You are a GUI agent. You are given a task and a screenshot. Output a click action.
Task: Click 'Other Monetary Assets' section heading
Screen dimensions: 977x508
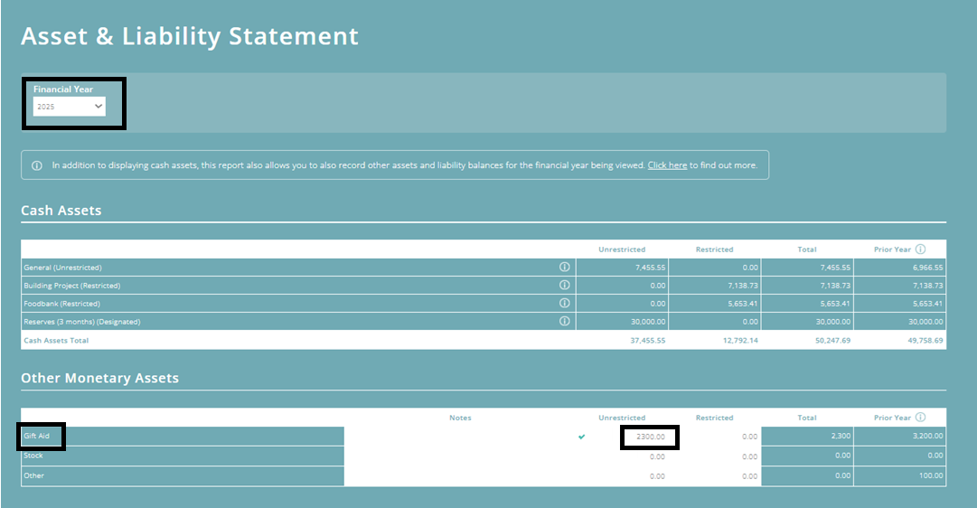[x=99, y=379]
